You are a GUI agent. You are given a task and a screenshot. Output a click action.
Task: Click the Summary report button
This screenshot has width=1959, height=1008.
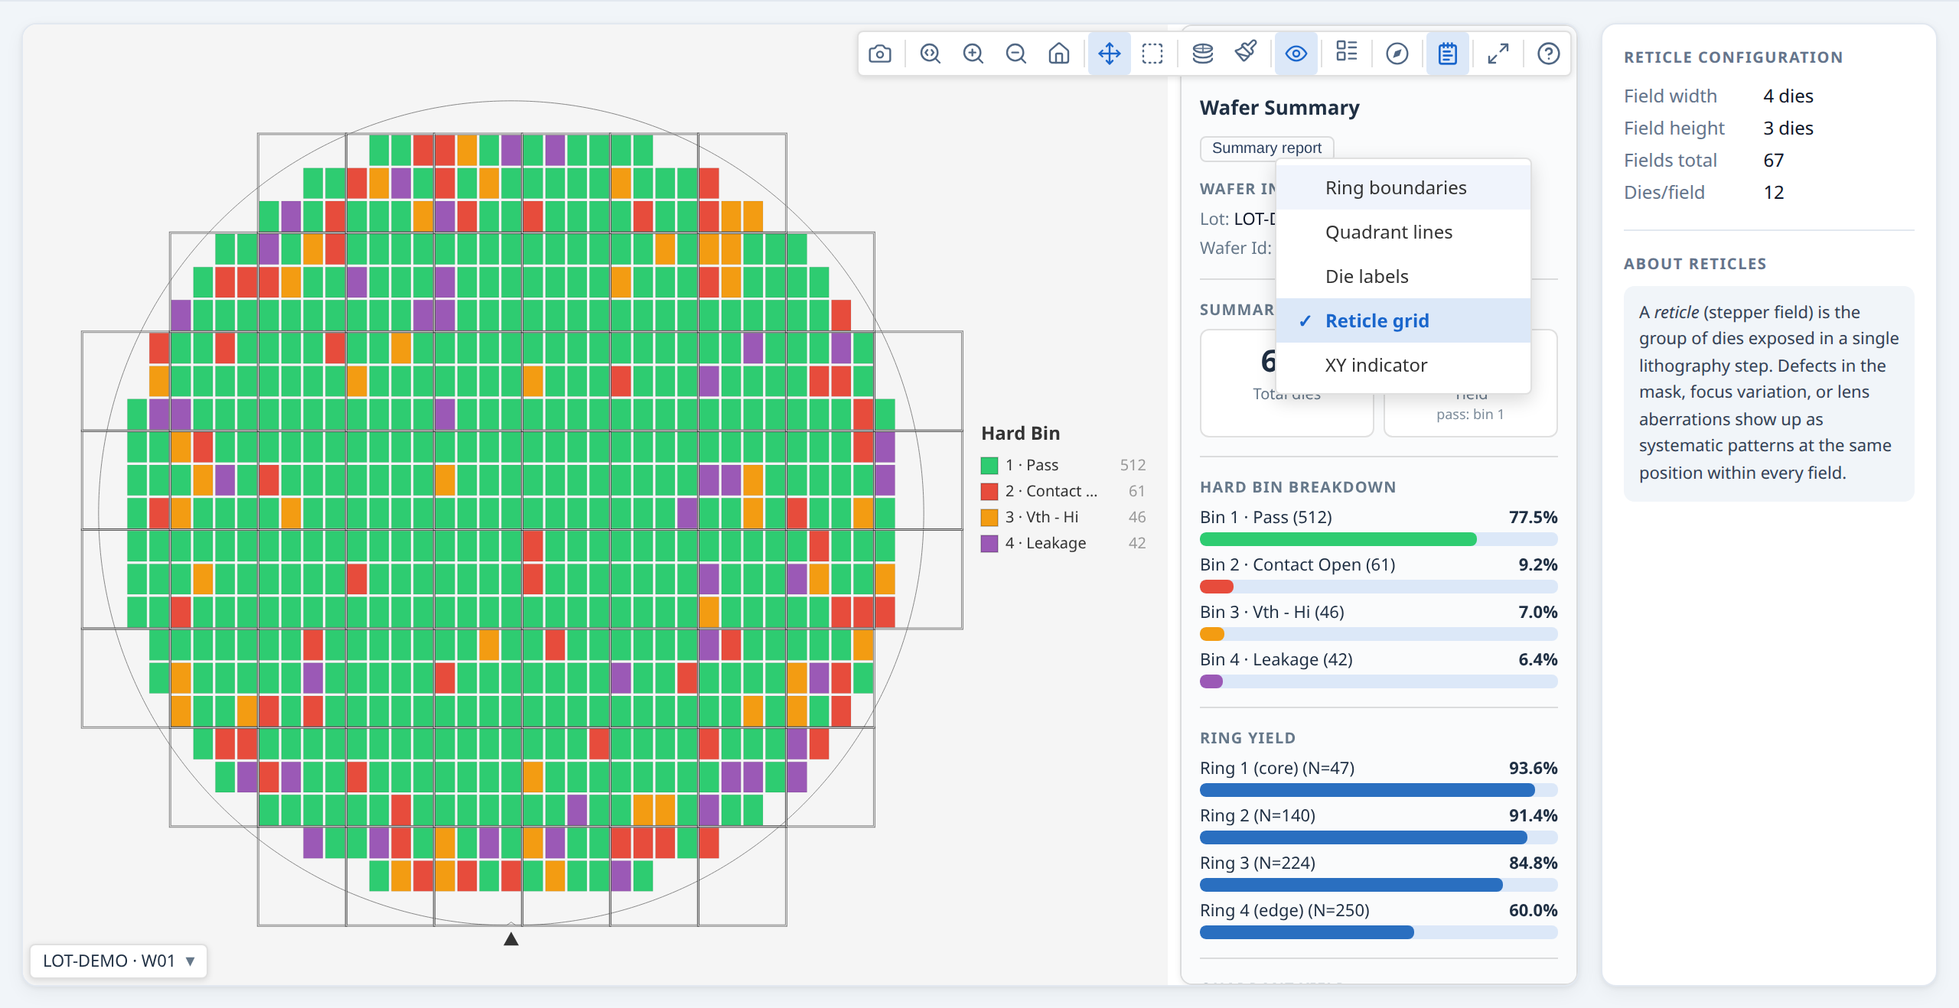pos(1266,148)
